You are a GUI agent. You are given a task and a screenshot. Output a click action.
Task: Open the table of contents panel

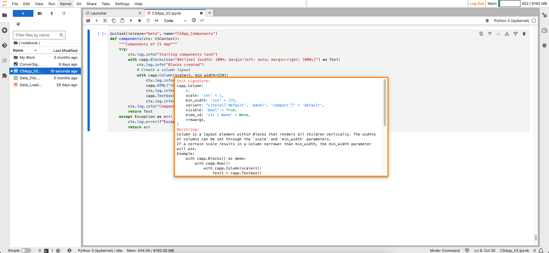coord(5,60)
